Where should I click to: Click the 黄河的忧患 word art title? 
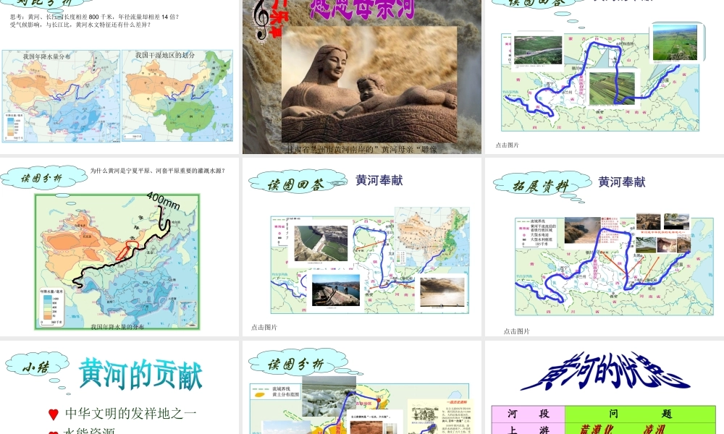(x=606, y=371)
